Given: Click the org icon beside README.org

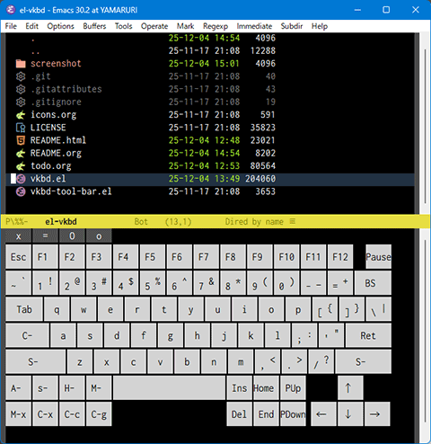Looking at the screenshot, I should click(21, 154).
